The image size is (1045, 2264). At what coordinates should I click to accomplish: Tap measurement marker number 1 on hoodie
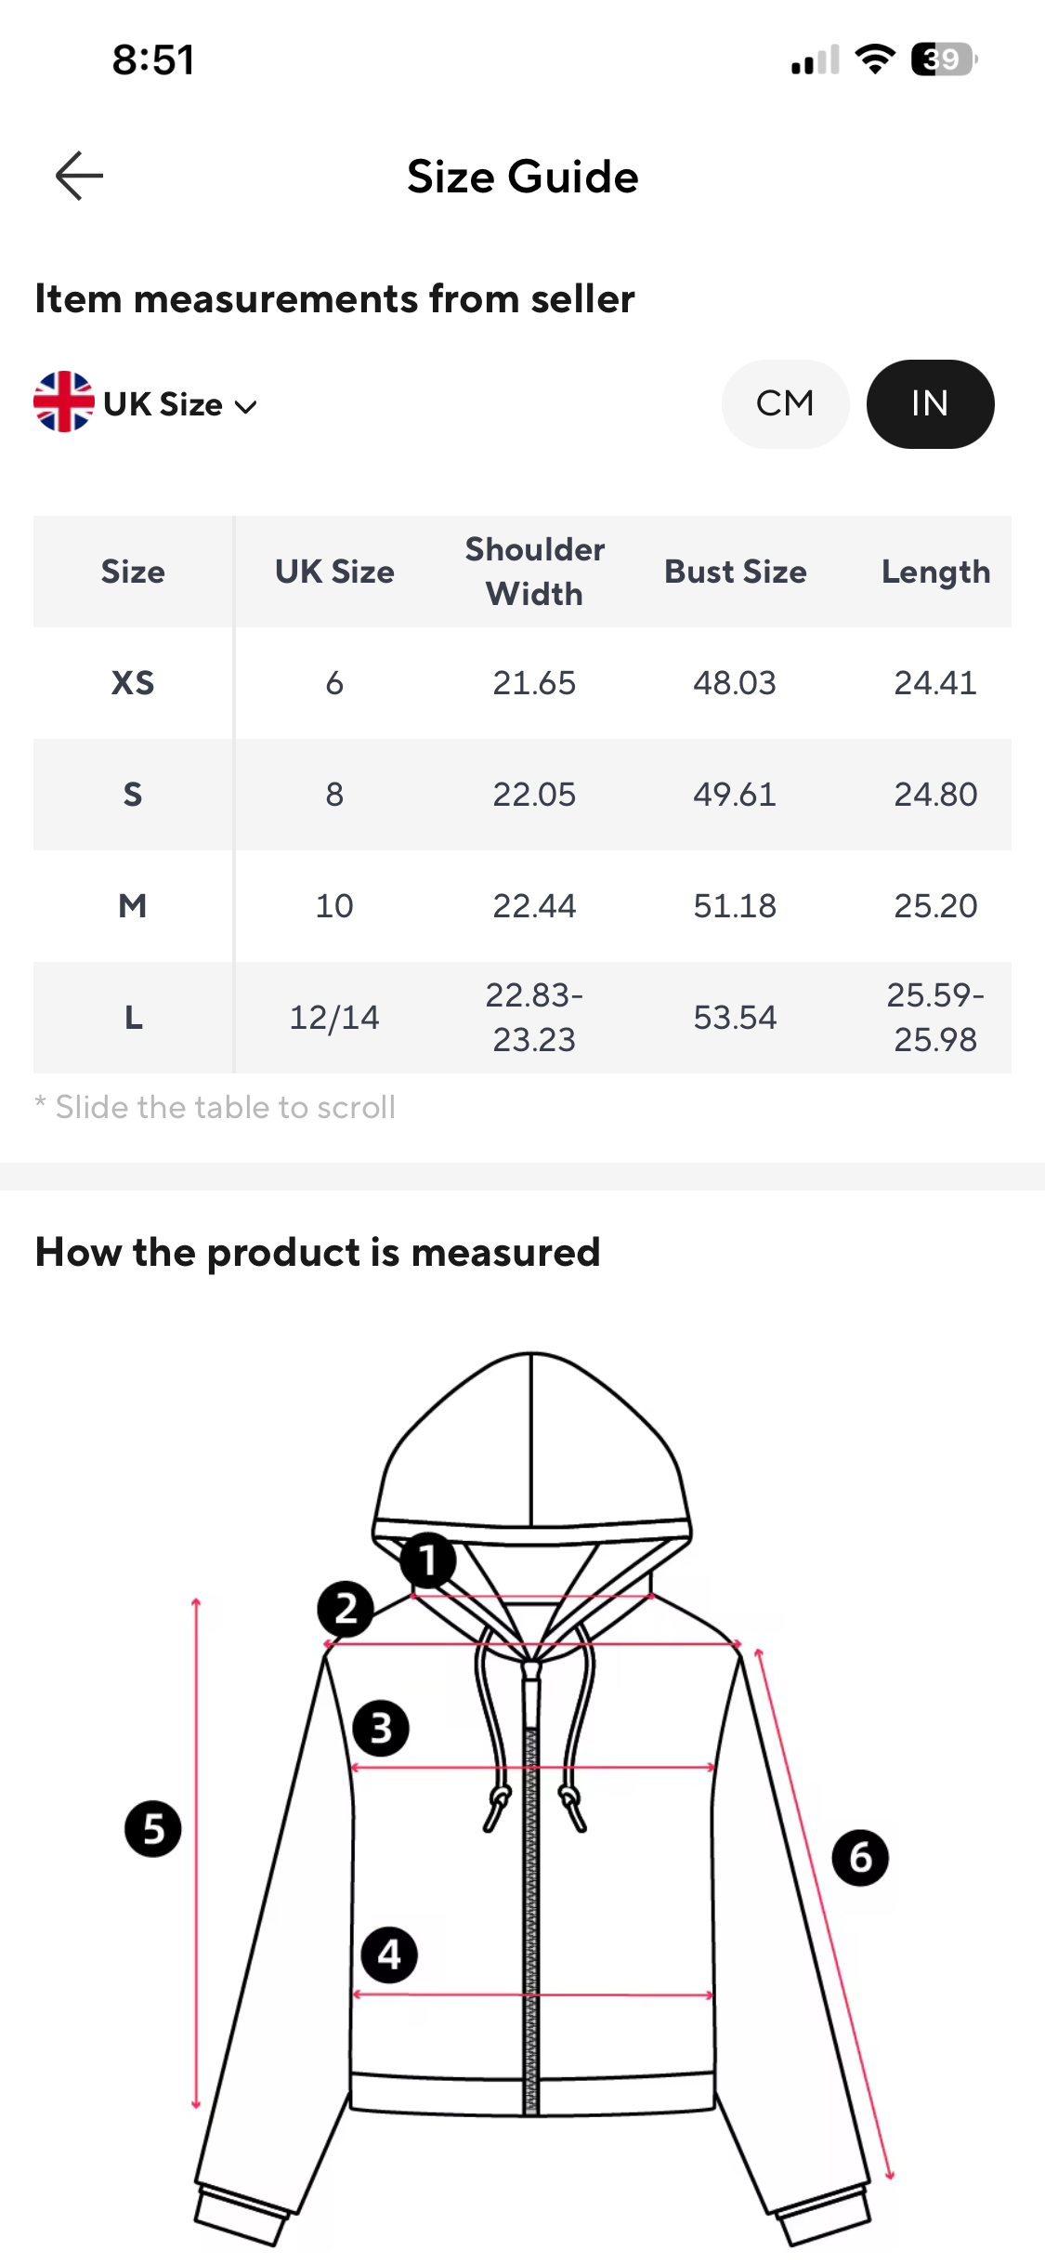427,1560
